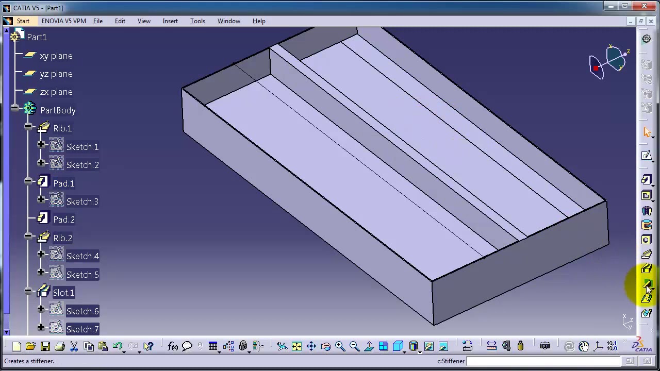Screen dimensions: 660x371
Task: Toggle Swap Visible Space
Action: coord(443,346)
